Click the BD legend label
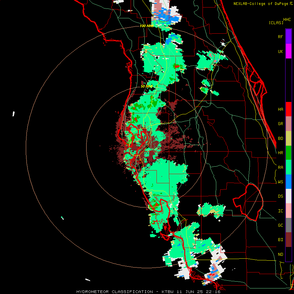The image size is (294, 294). point(280,139)
